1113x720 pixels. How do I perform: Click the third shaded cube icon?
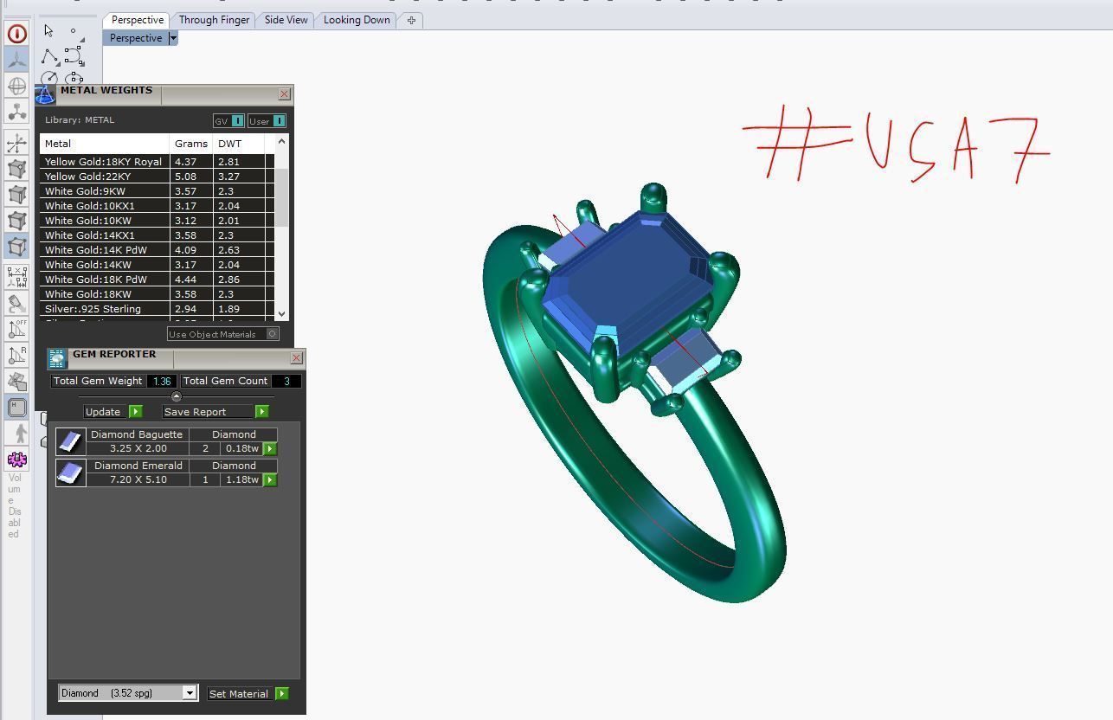click(x=16, y=221)
